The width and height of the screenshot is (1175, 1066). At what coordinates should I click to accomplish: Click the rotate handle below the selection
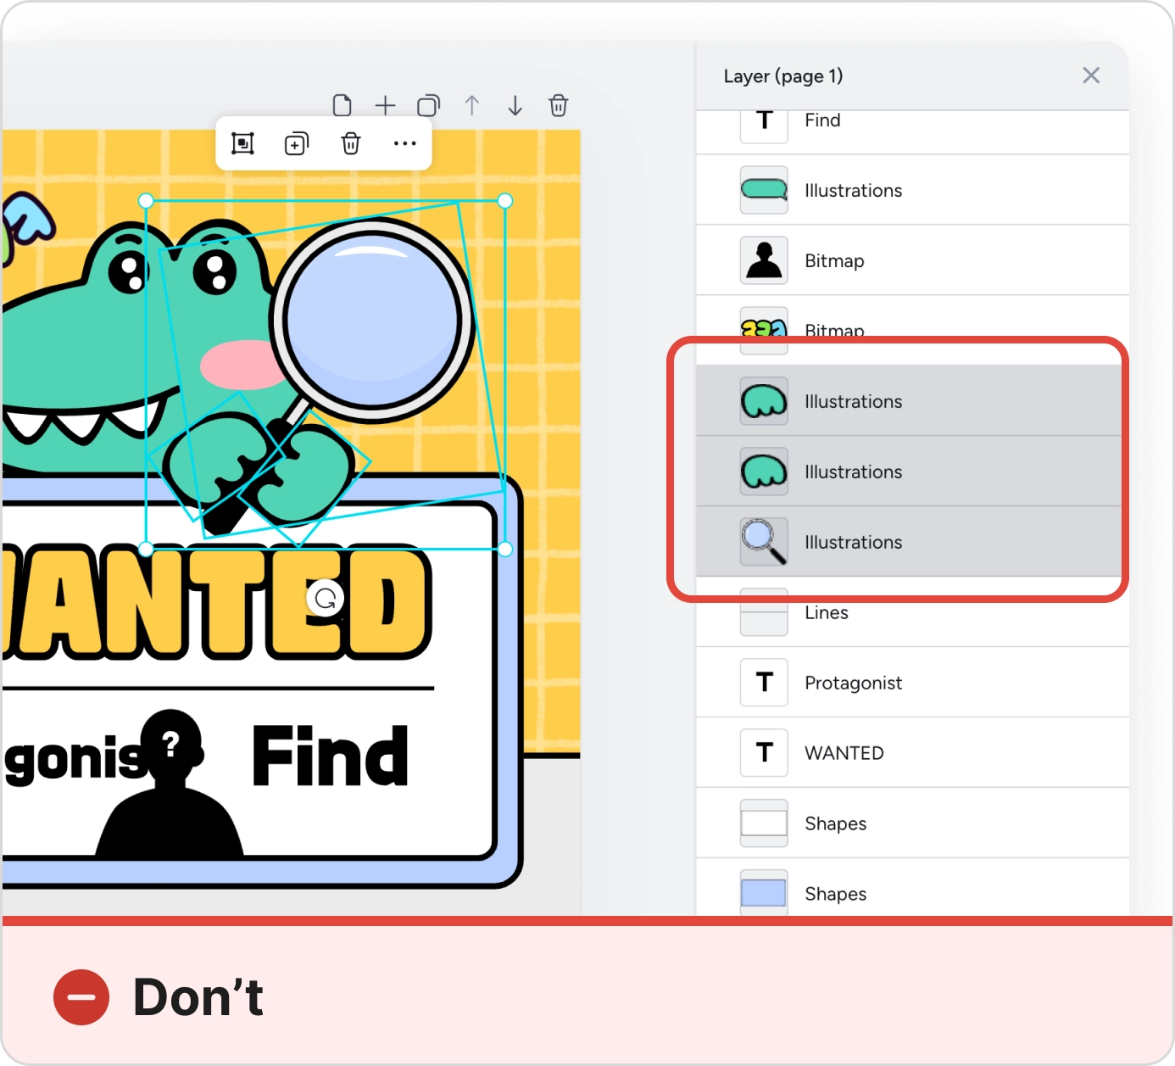pyautogui.click(x=325, y=599)
